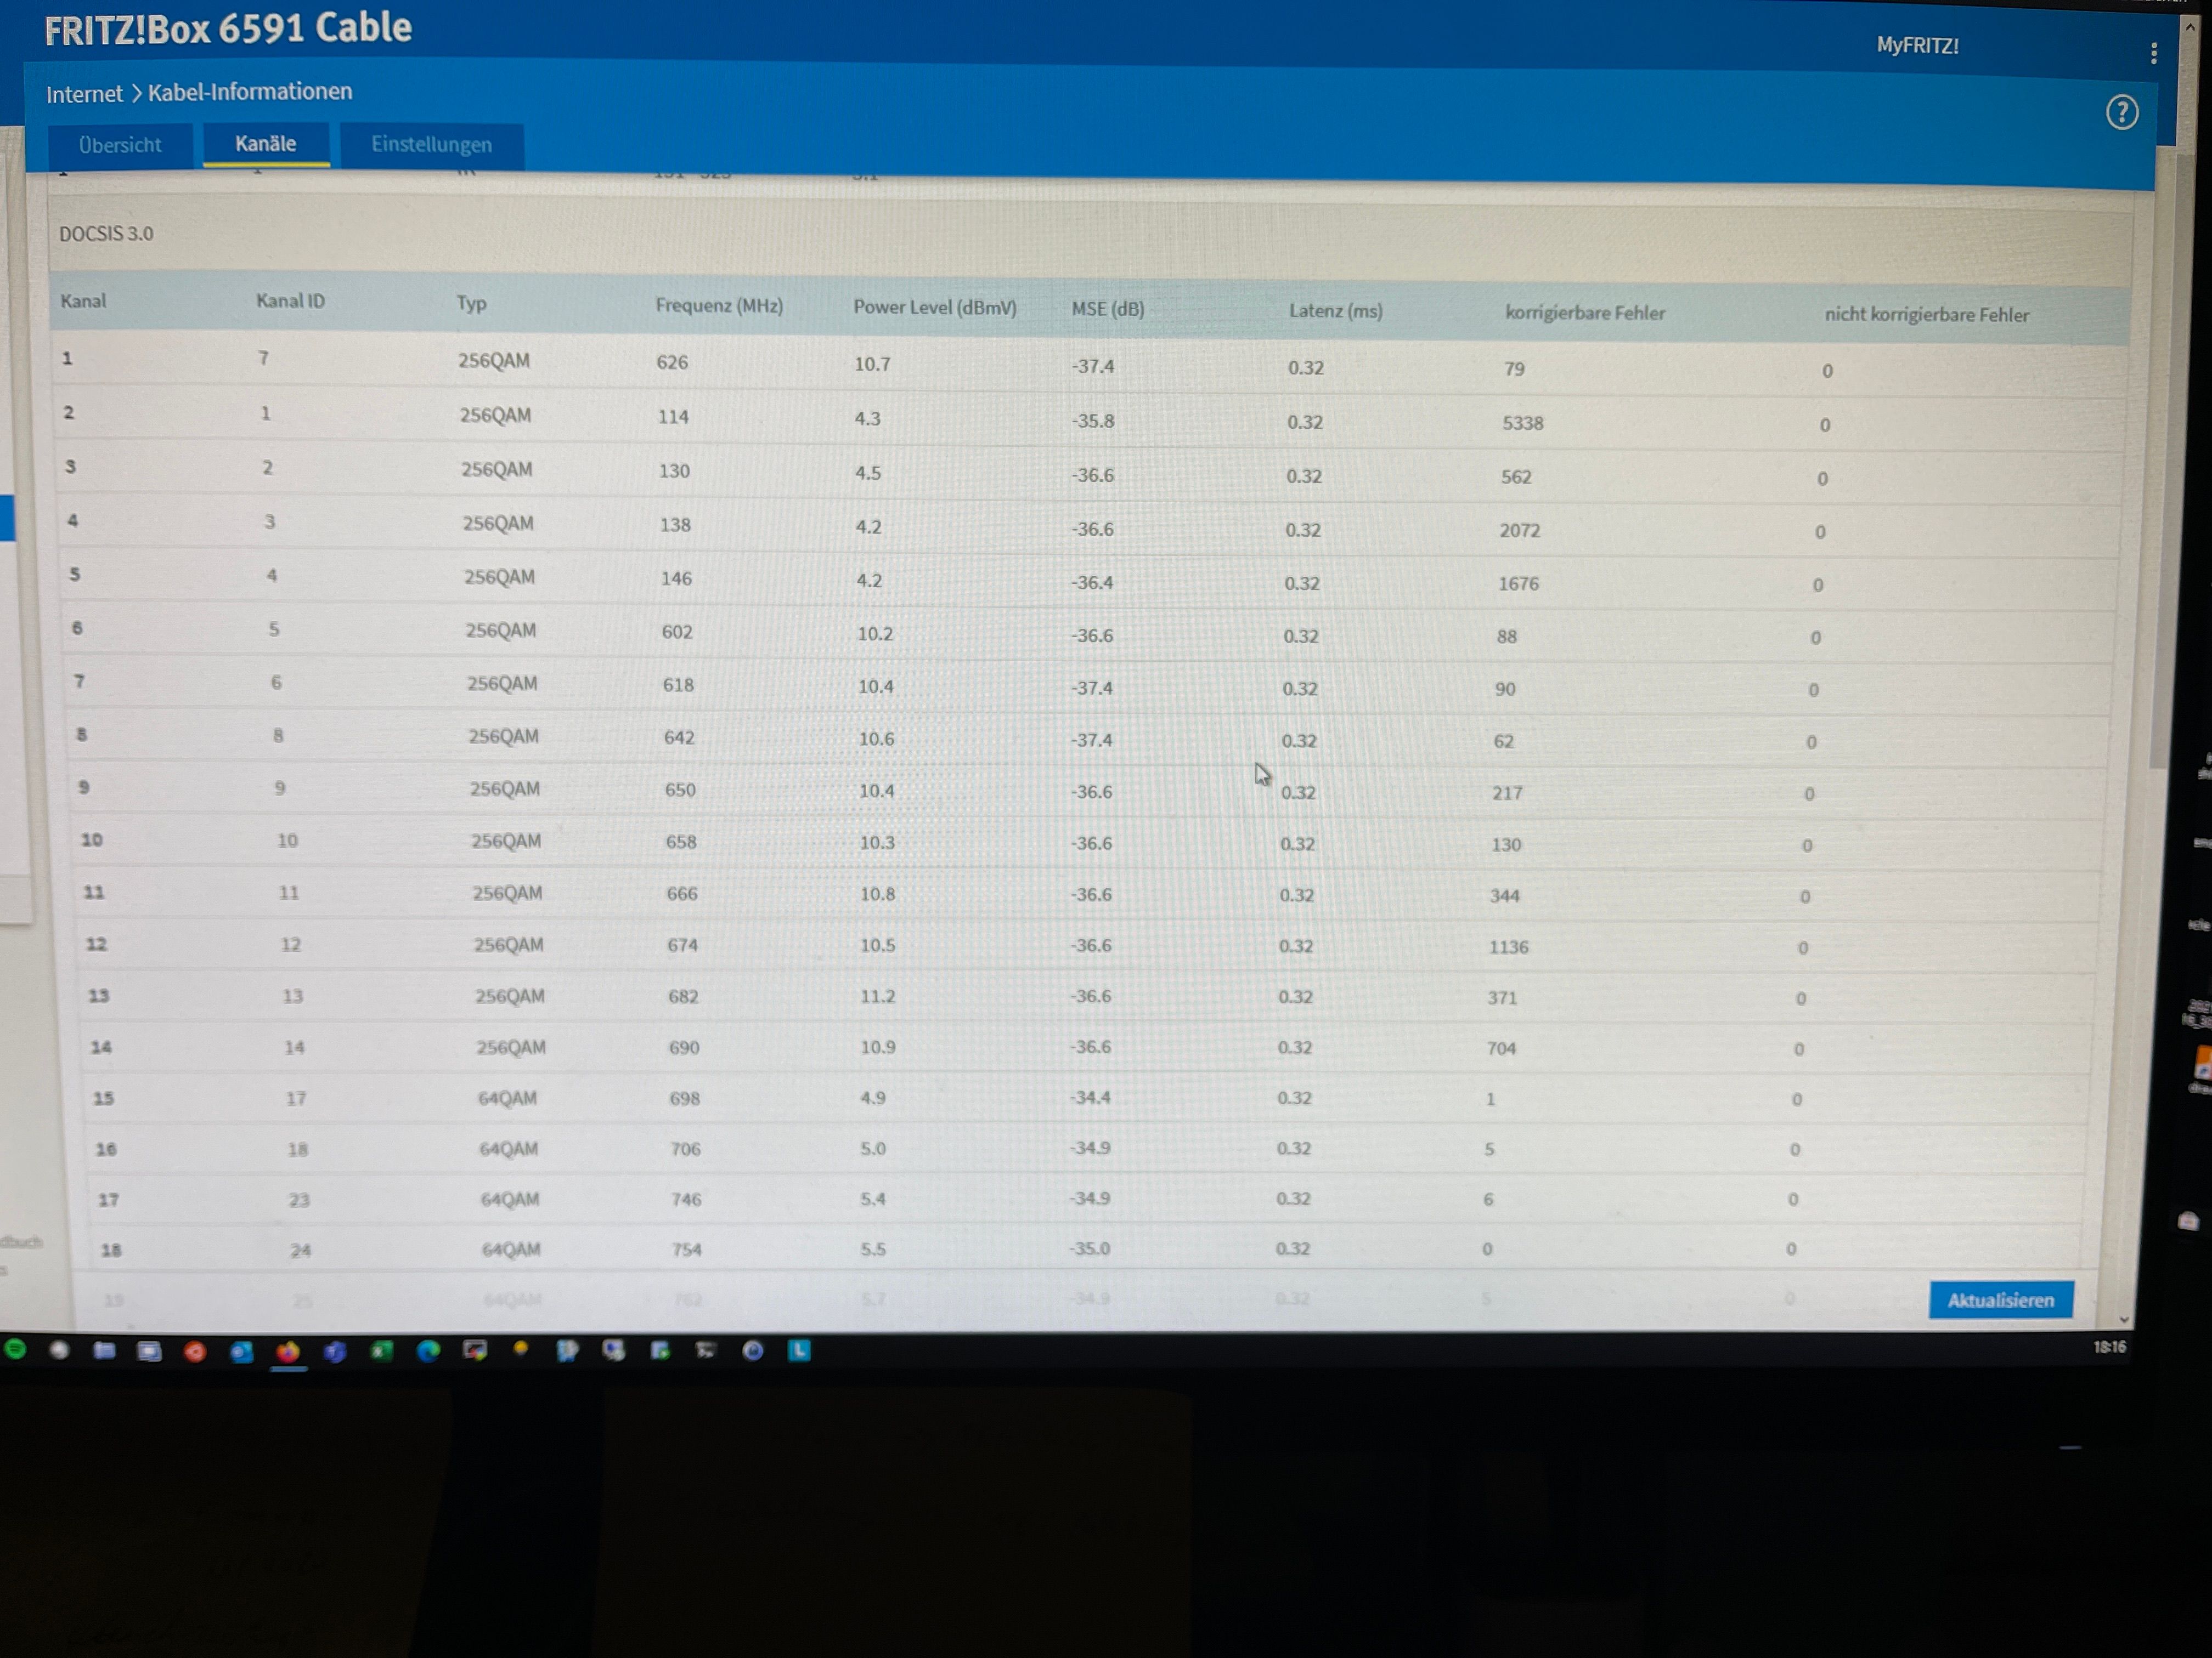
Task: Click the frequency value 690
Action: coord(684,1047)
